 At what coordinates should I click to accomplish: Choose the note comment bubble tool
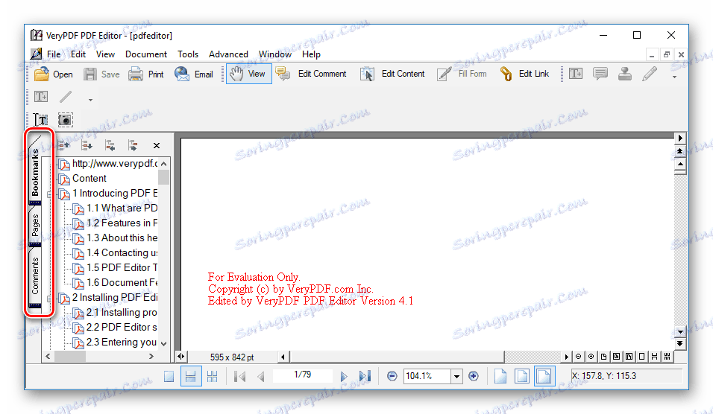pyautogui.click(x=600, y=74)
